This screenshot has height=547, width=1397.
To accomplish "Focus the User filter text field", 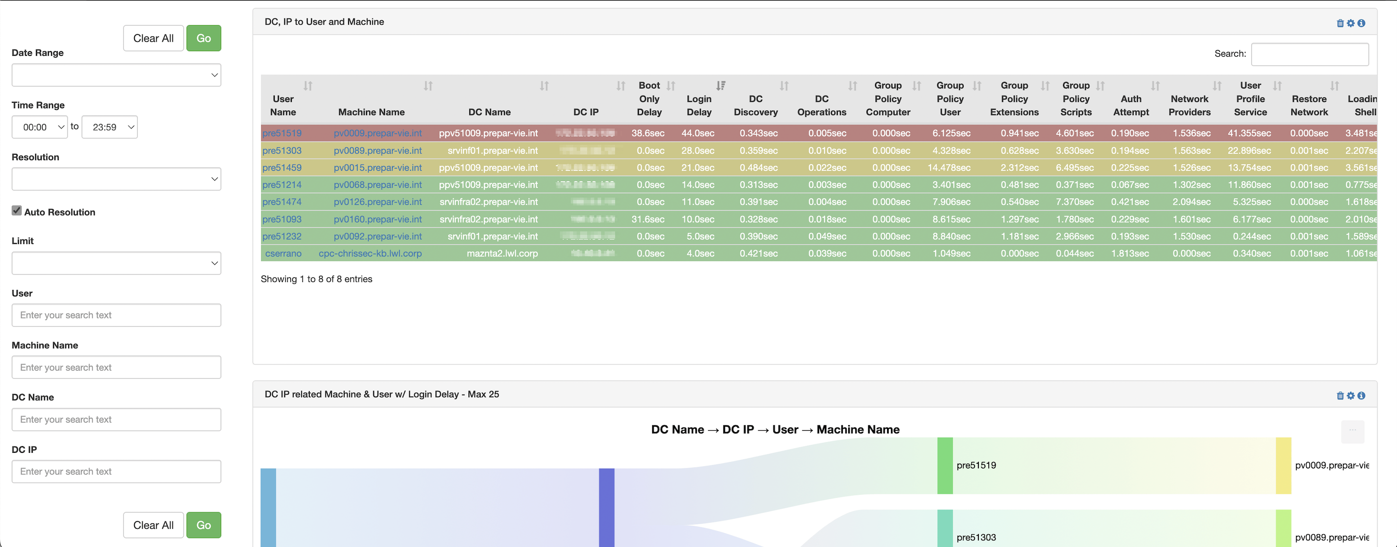I will point(116,315).
